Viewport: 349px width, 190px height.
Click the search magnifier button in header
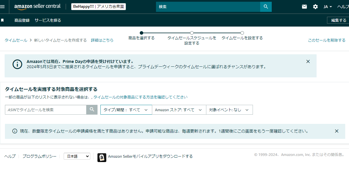266,7
